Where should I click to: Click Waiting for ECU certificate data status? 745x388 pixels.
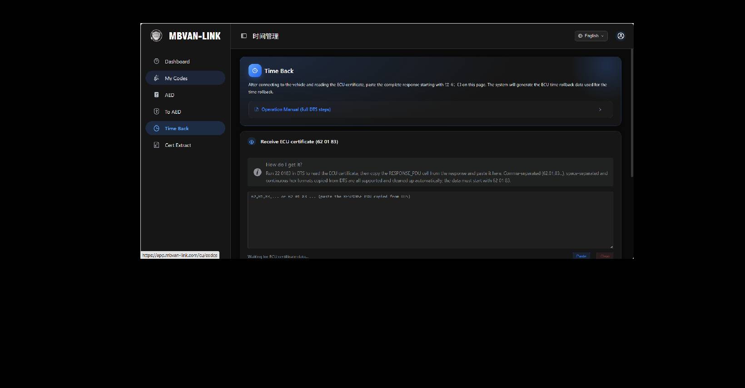[278, 257]
